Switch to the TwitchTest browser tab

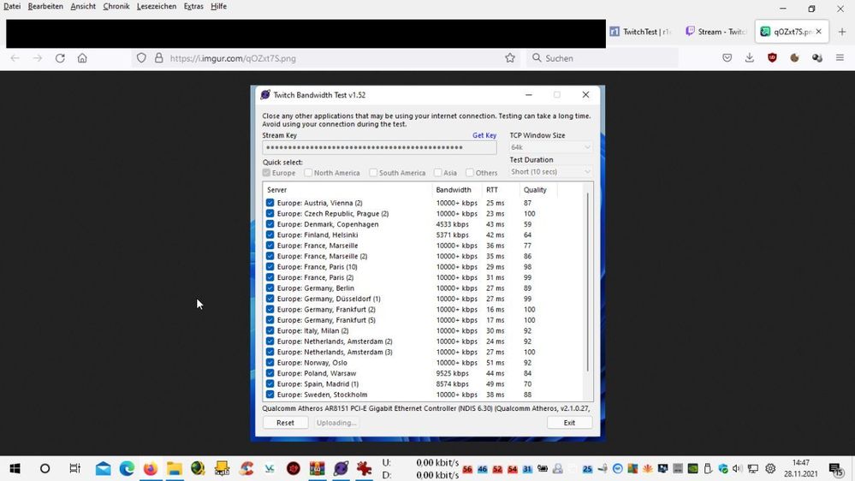(x=641, y=32)
